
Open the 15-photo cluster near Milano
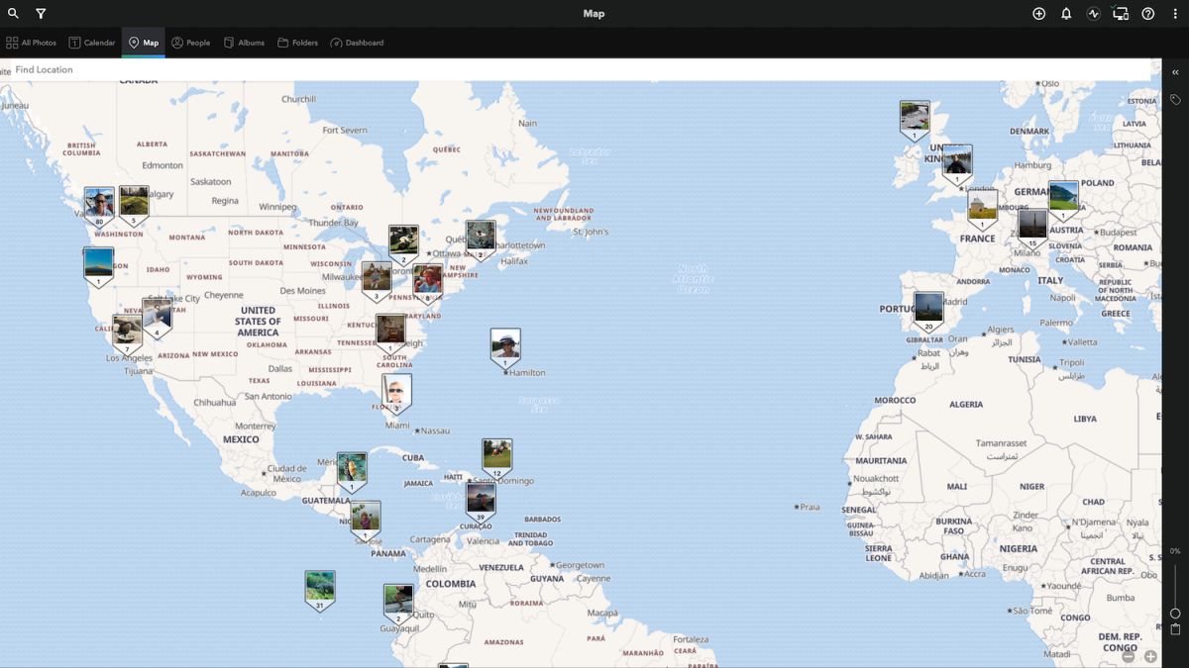tap(1032, 229)
